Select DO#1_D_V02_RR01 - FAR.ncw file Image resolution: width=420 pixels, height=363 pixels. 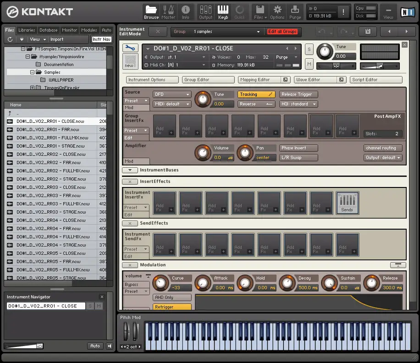coord(56,130)
